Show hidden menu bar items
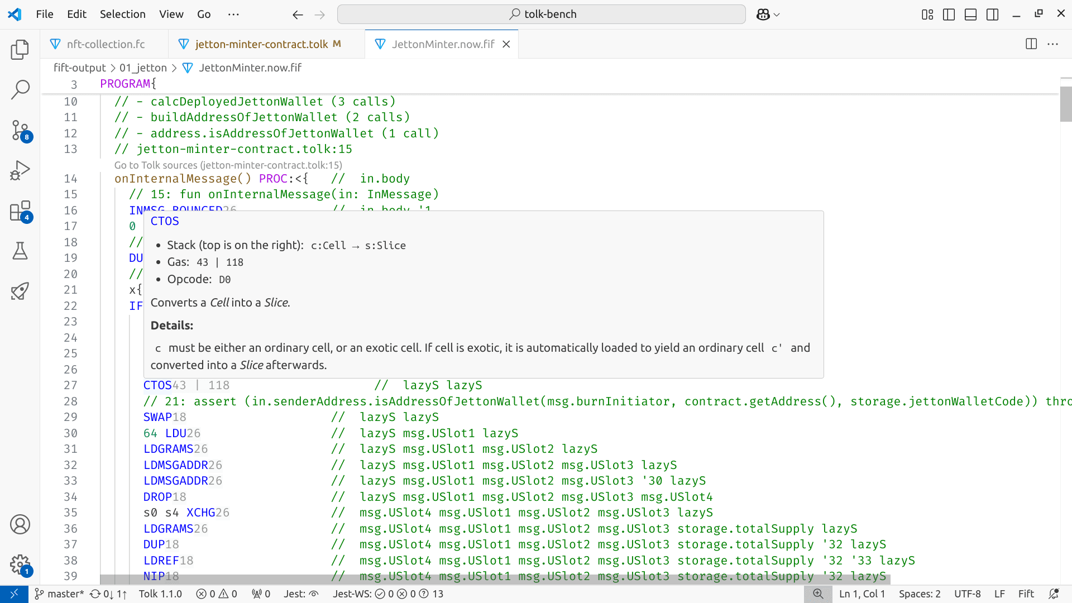 (x=233, y=14)
